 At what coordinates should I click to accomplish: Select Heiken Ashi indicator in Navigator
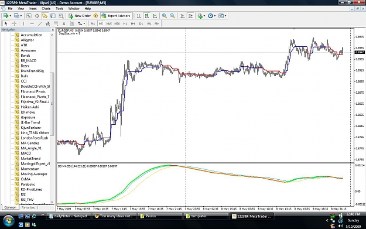click(30, 107)
